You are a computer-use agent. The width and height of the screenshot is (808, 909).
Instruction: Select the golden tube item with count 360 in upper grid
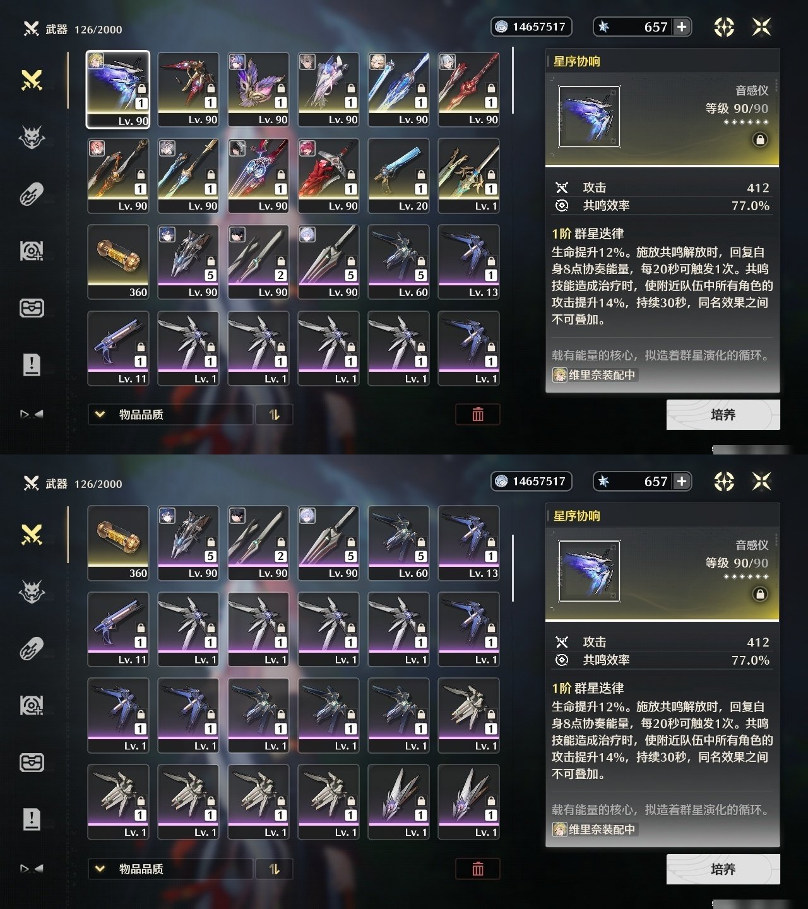118,261
